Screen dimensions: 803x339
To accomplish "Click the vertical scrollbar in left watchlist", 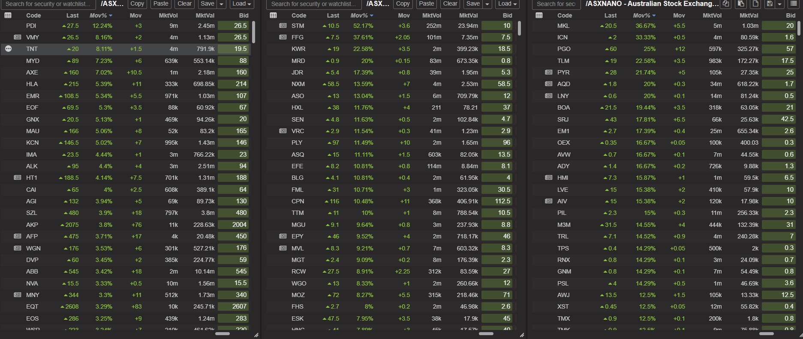I will pyautogui.click(x=253, y=33).
